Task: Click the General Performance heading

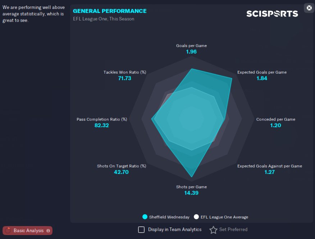Action: [110, 11]
